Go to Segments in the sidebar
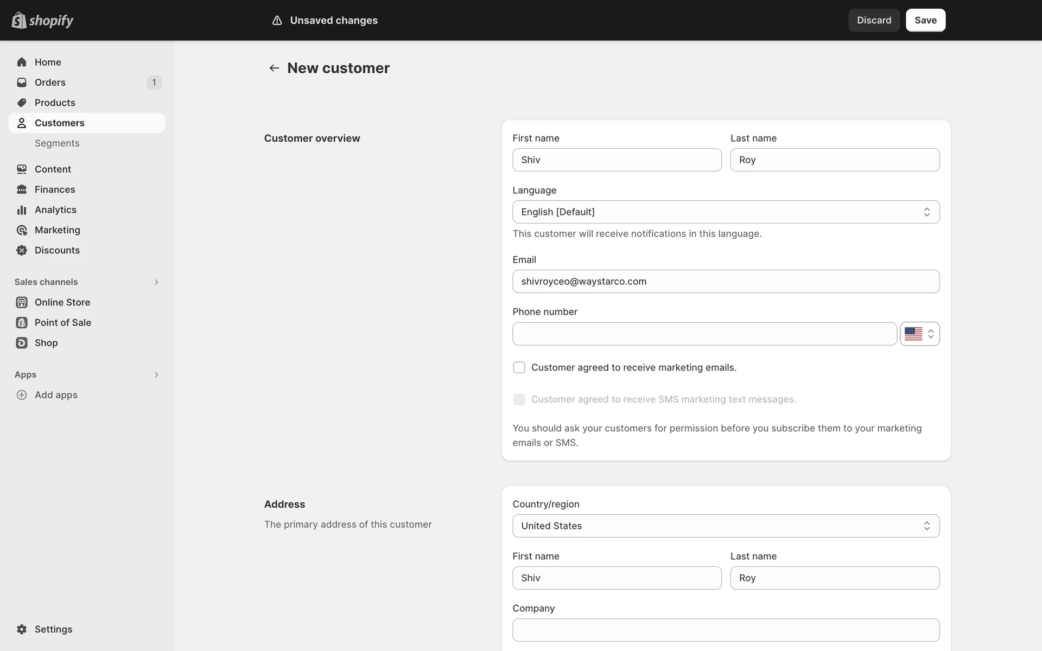The height and width of the screenshot is (651, 1042). point(57,143)
